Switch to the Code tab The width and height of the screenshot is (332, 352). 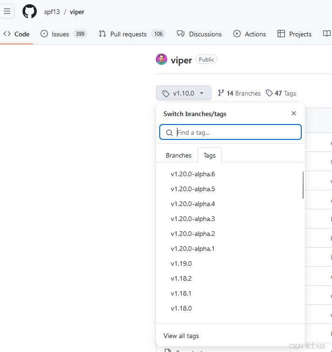point(16,34)
